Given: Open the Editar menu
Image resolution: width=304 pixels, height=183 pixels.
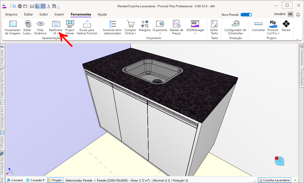Looking at the screenshot, I should (x=29, y=15).
